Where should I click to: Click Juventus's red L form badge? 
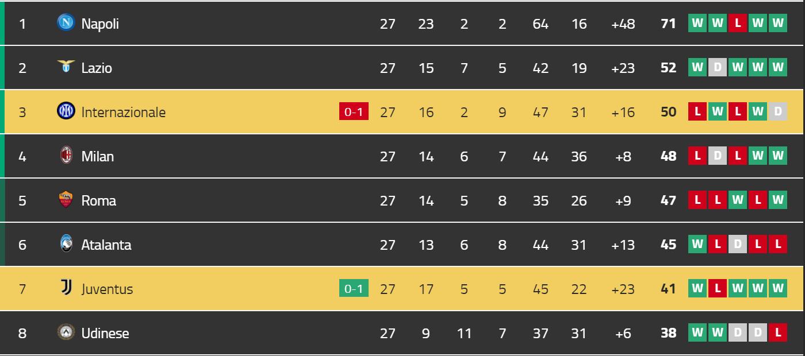coord(718,289)
